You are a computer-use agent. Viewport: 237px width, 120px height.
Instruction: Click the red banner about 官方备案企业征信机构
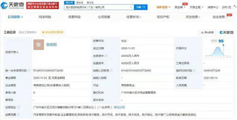(x=43, y=6)
